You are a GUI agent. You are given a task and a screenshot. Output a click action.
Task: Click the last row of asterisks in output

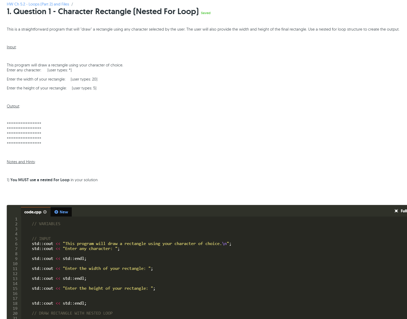(24, 143)
